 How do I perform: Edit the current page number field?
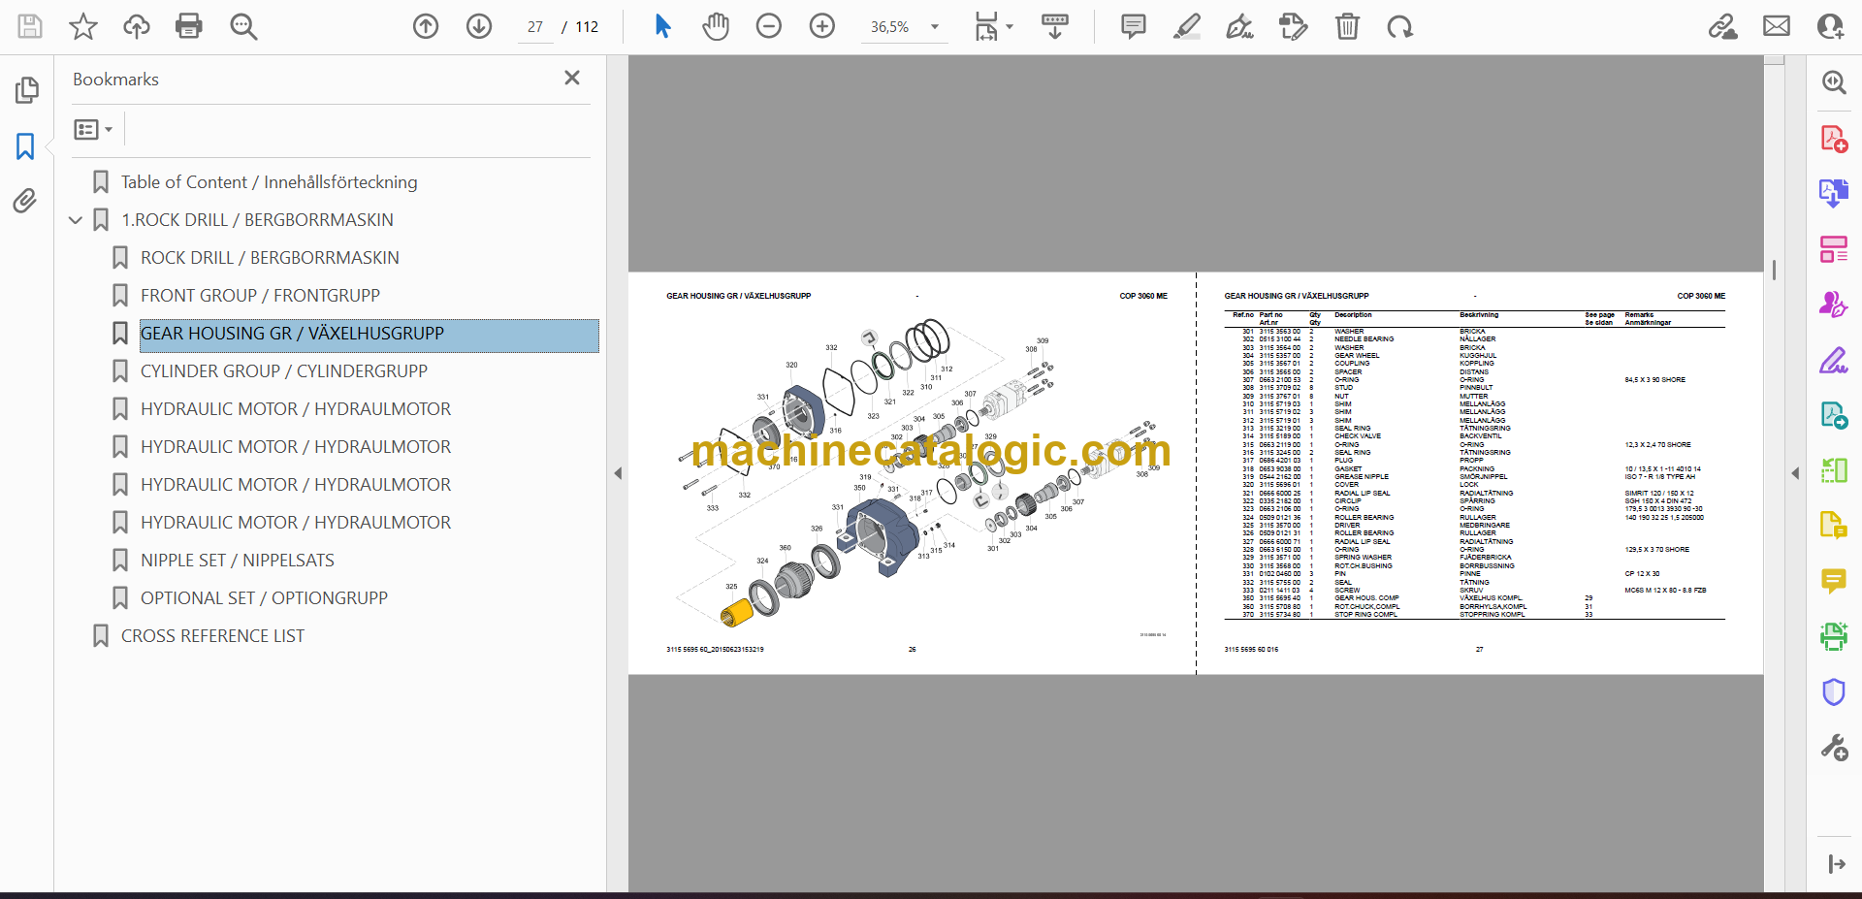coord(535,27)
